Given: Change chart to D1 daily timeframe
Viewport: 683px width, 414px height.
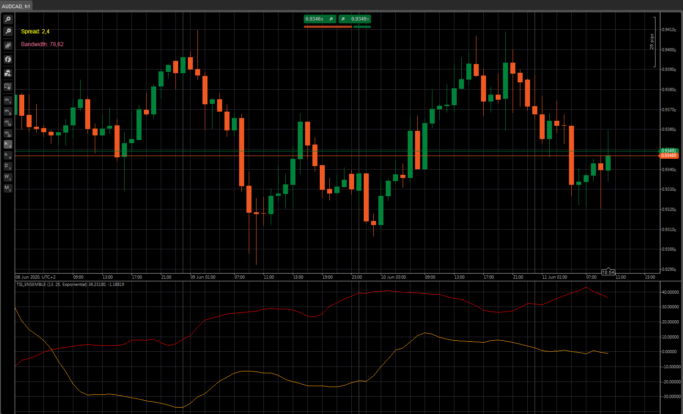Looking at the screenshot, I should (8, 167).
